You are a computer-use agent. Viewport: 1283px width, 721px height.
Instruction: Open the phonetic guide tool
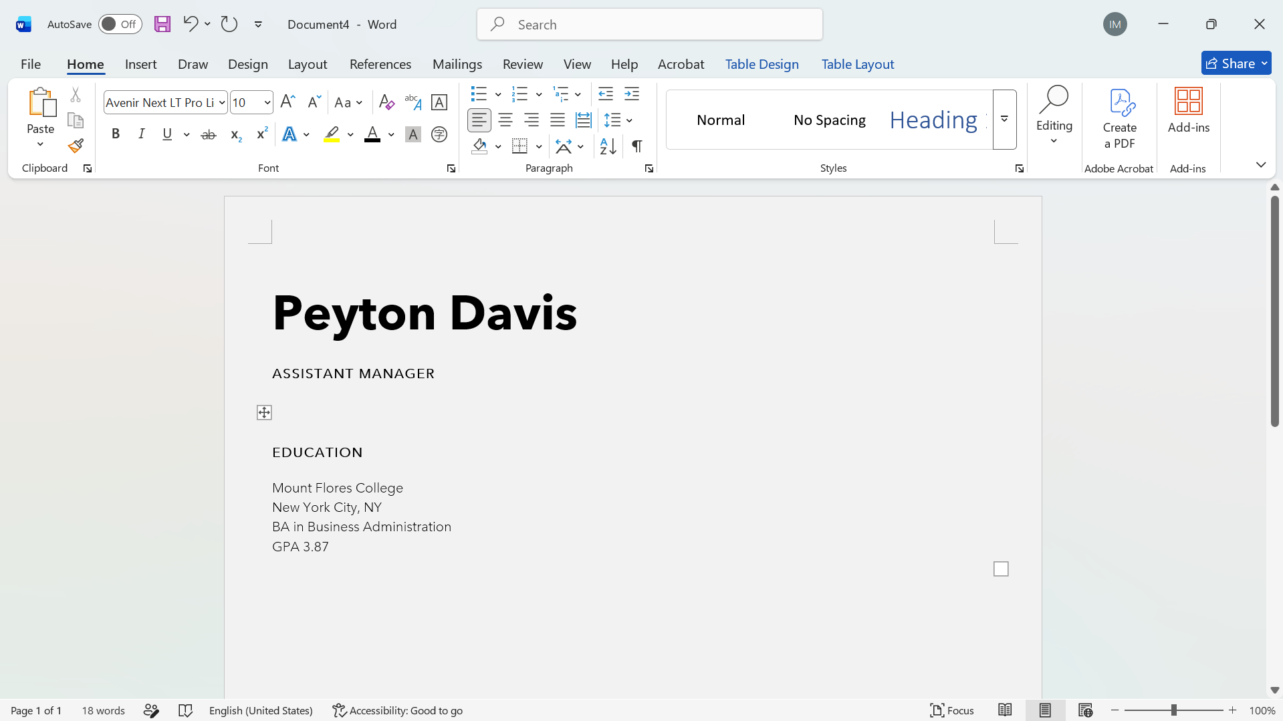coord(413,102)
